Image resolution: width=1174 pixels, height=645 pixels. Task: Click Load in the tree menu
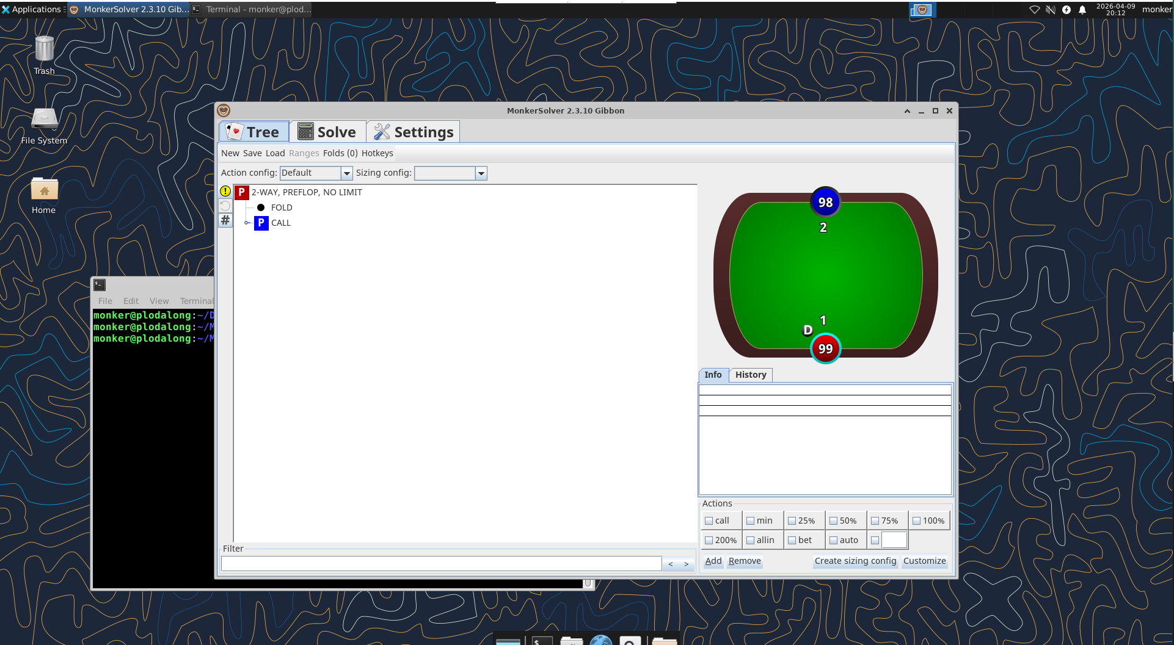coord(275,153)
